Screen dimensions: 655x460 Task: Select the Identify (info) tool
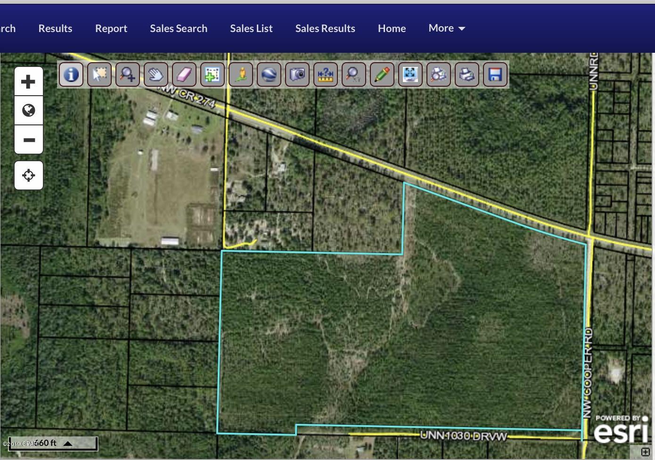[x=71, y=74]
